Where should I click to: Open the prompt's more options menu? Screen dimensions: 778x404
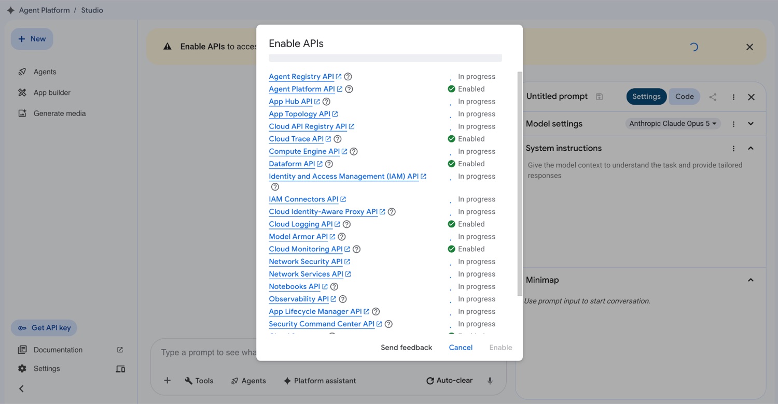click(x=733, y=97)
